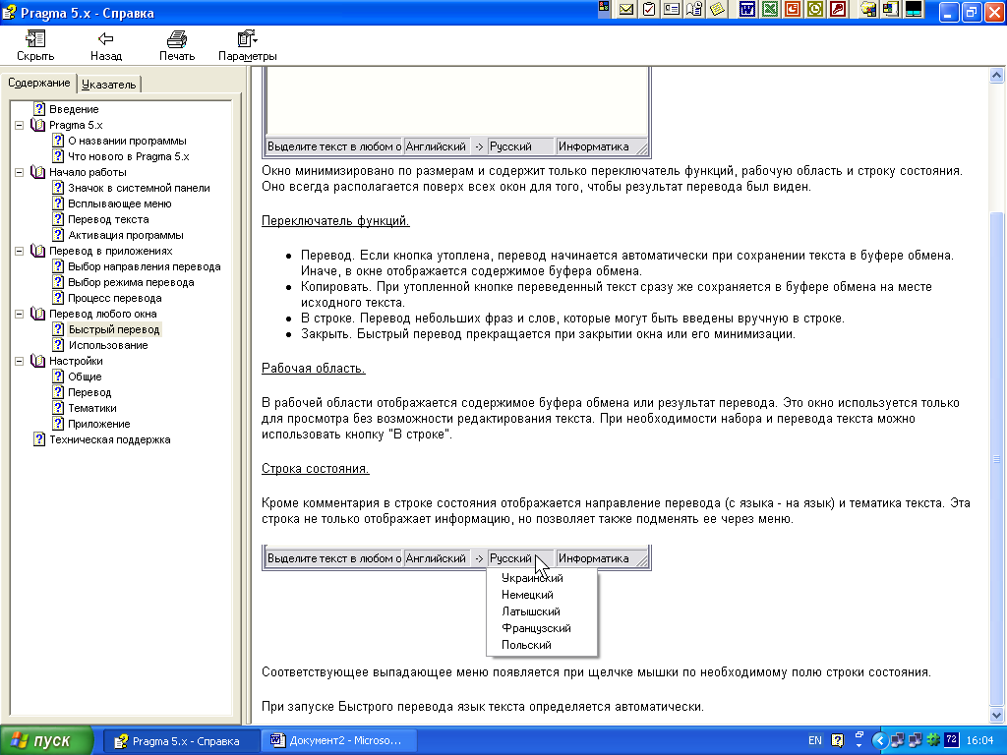Screen dimensions: 1007x755
Task: Switch to Документ2 Microsoft Word taskbar button
Action: click(x=339, y=741)
